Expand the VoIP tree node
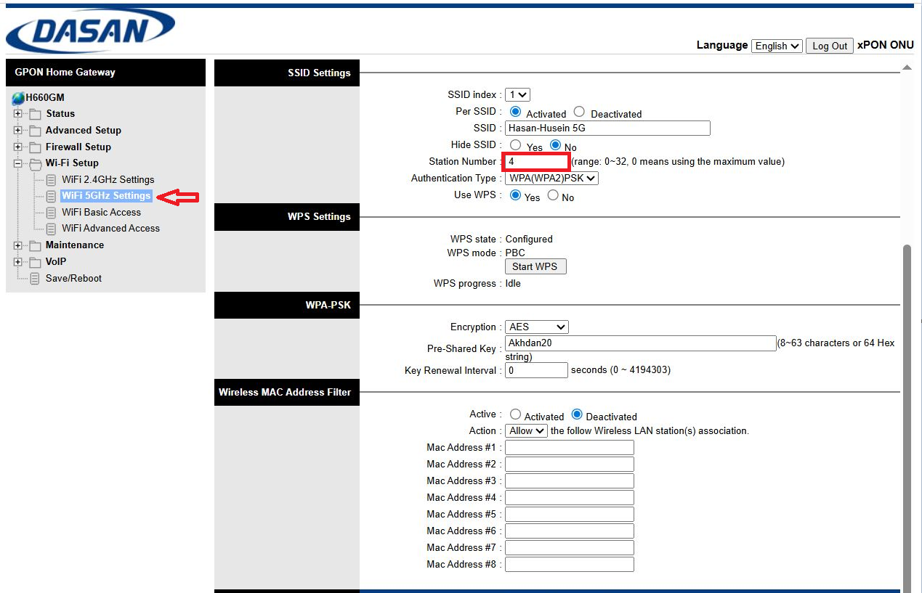Viewport: 922px width, 593px height. click(x=17, y=262)
